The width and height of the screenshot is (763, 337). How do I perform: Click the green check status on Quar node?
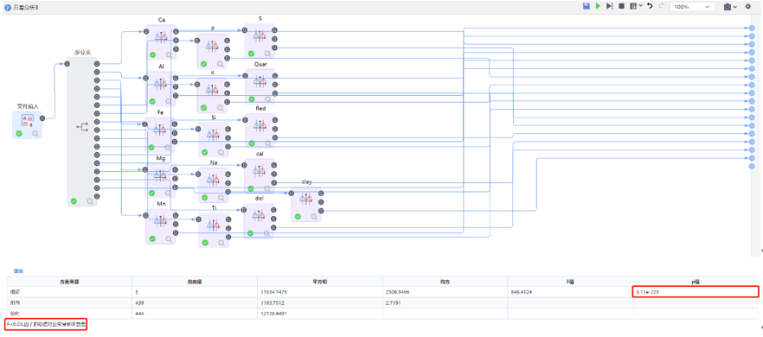pyautogui.click(x=251, y=99)
